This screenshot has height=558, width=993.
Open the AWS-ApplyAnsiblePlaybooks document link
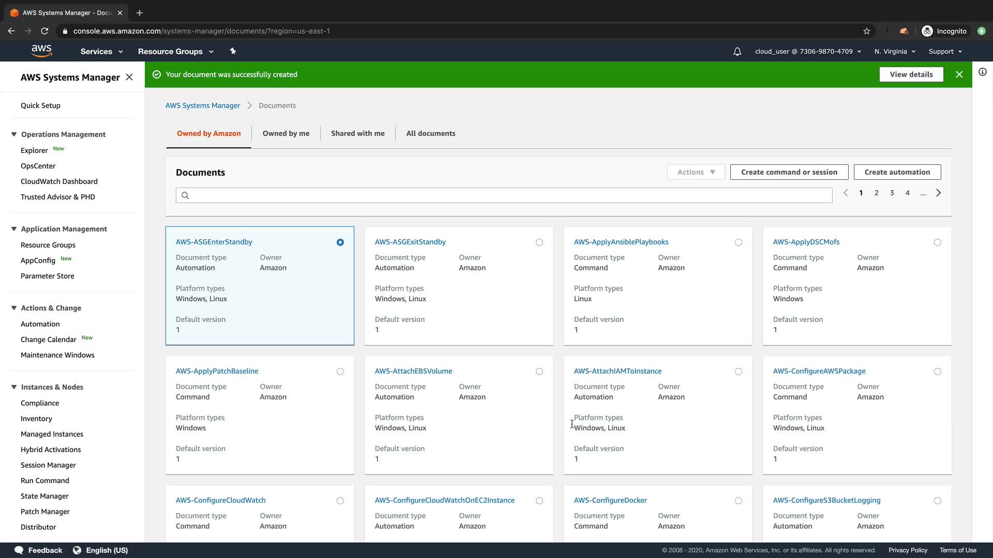(x=621, y=242)
